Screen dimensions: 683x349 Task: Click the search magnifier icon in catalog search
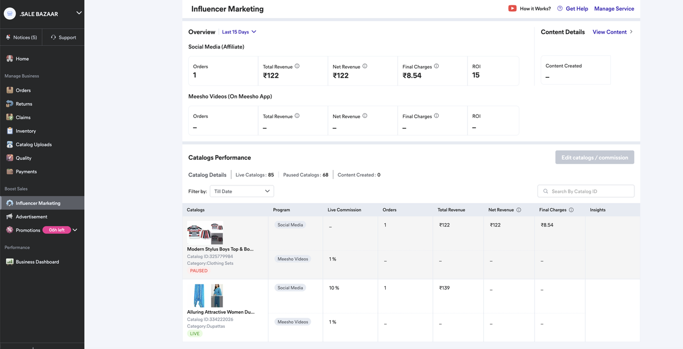pos(545,191)
